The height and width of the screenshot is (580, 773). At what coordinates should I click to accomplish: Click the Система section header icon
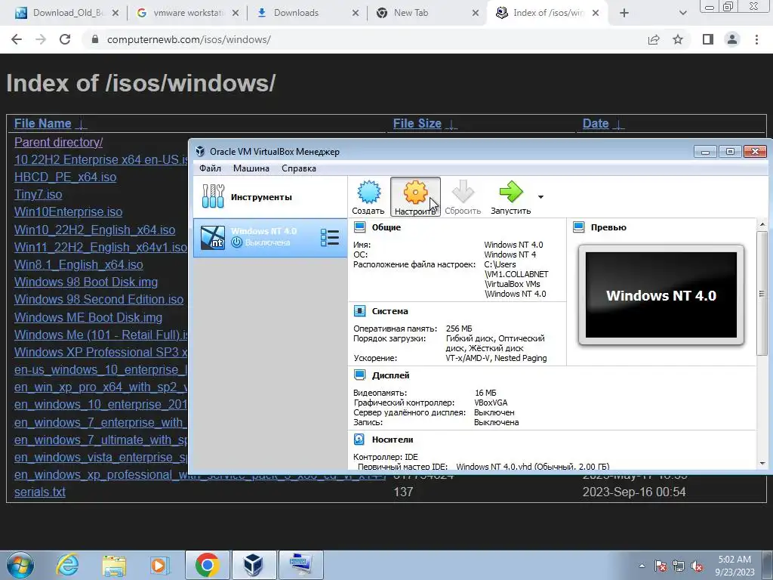pos(360,311)
